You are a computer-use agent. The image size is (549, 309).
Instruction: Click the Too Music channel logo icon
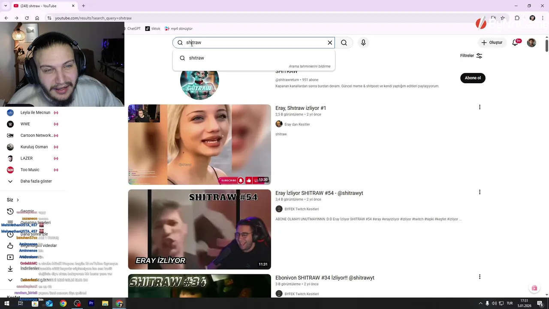10,170
